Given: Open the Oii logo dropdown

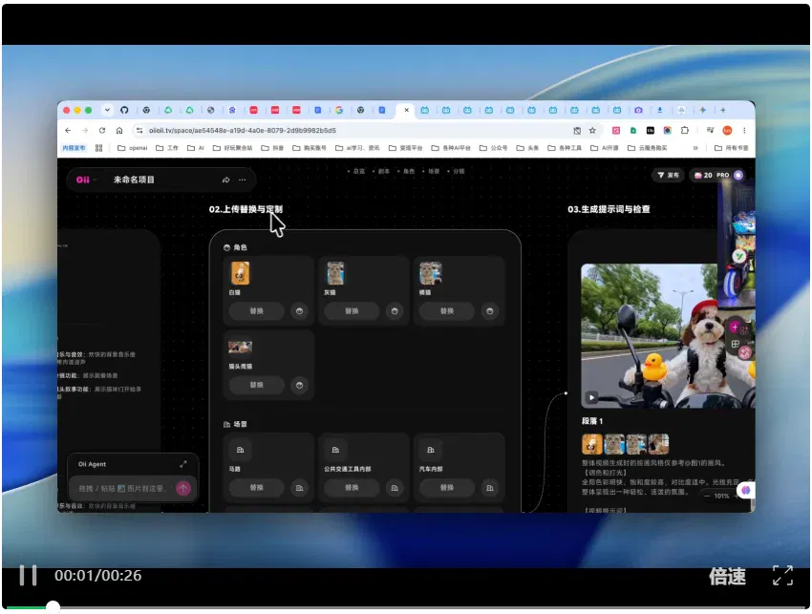Looking at the screenshot, I should 86,180.
